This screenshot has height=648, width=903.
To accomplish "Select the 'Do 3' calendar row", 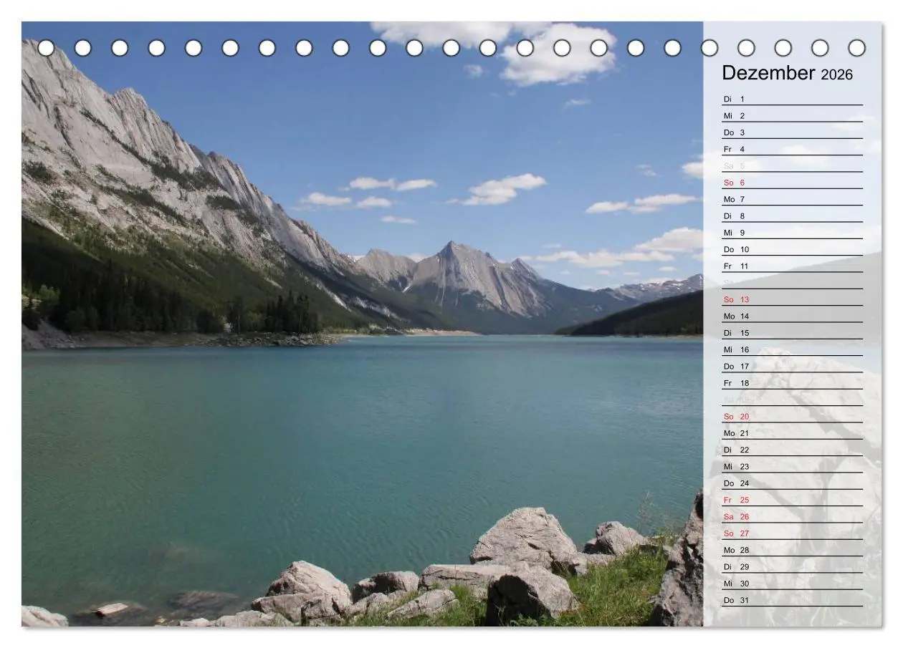I will click(x=792, y=132).
